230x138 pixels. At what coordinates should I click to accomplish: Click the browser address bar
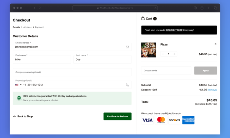click(115, 8)
